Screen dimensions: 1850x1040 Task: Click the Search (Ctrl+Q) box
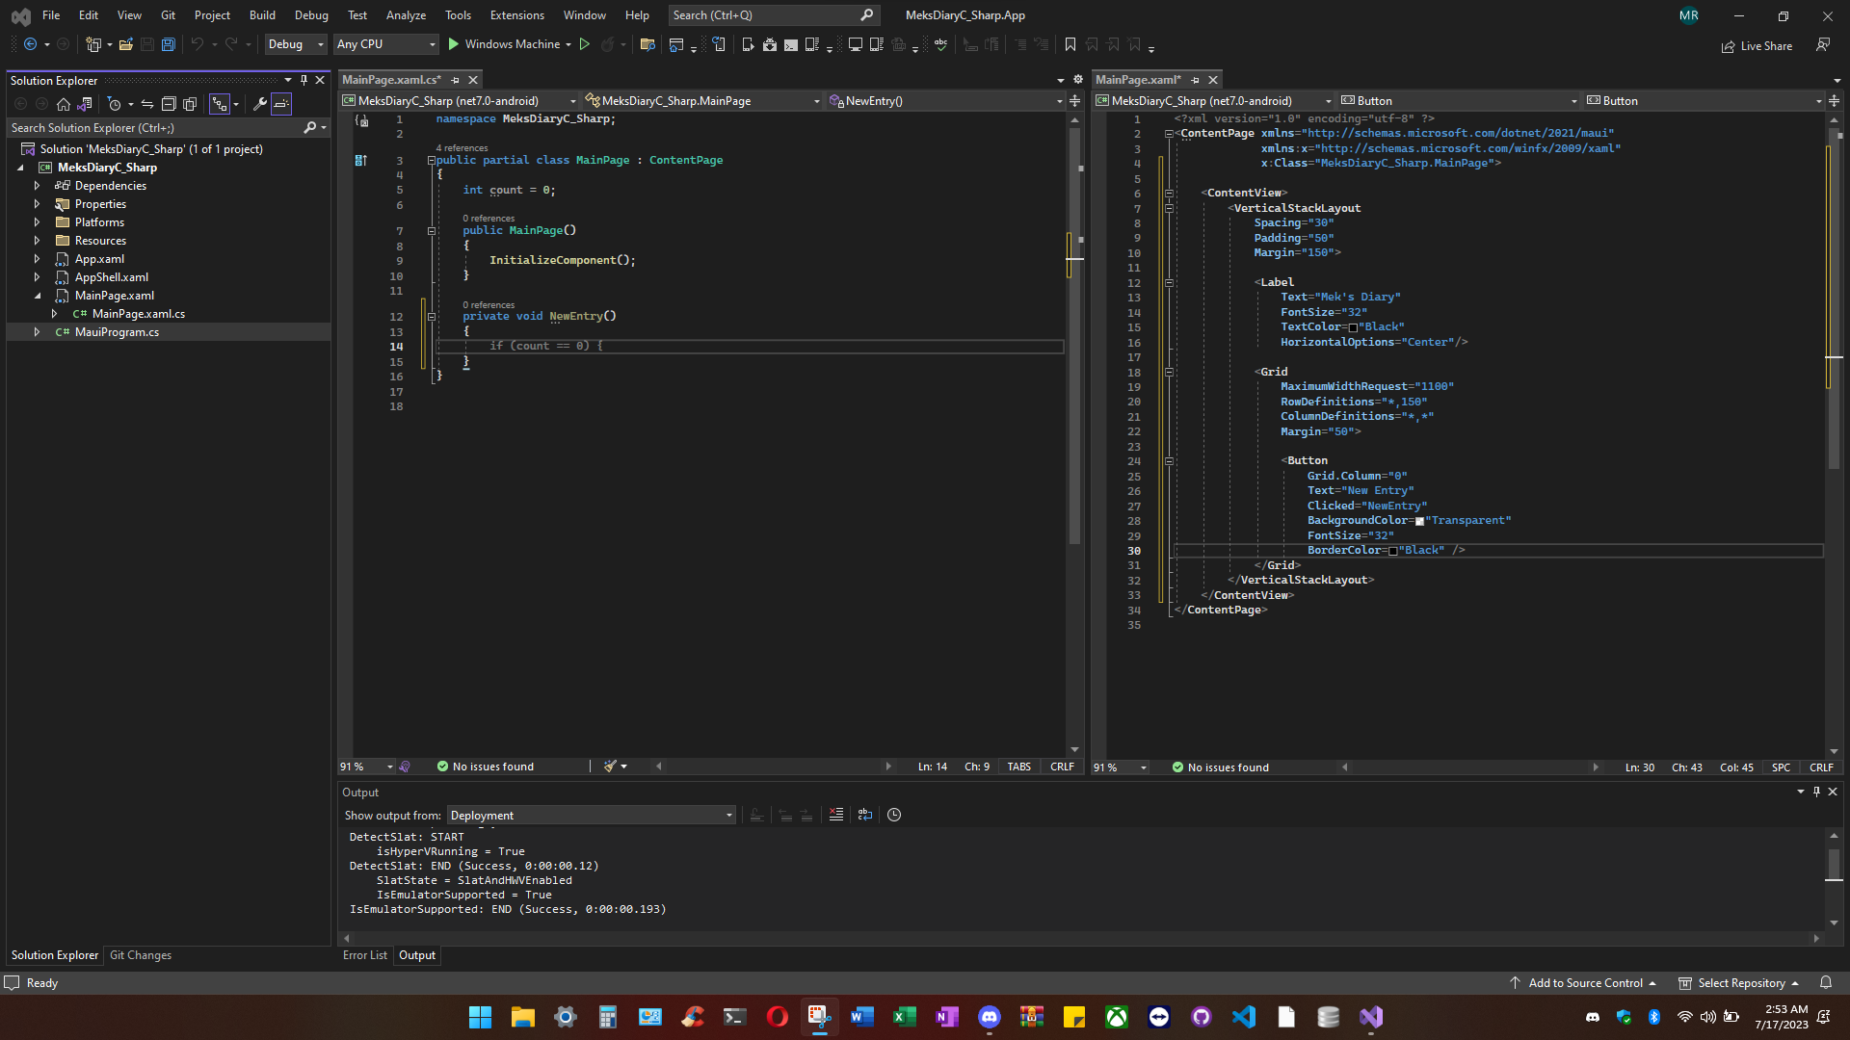point(773,15)
